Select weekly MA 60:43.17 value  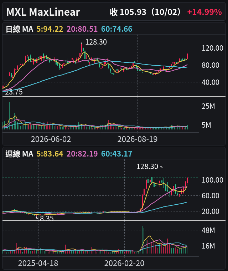tap(117, 154)
